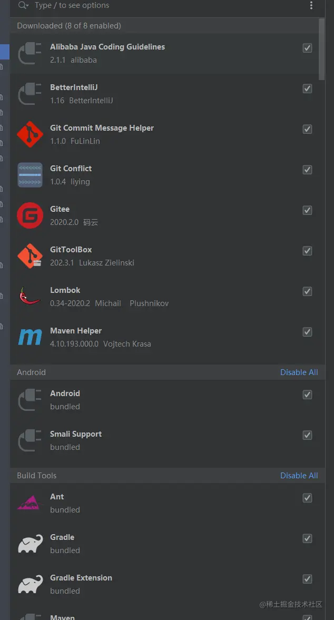Click the Maven Helper m icon
This screenshot has width=334, height=620.
(30, 337)
